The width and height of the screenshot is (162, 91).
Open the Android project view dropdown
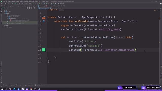[6, 8]
